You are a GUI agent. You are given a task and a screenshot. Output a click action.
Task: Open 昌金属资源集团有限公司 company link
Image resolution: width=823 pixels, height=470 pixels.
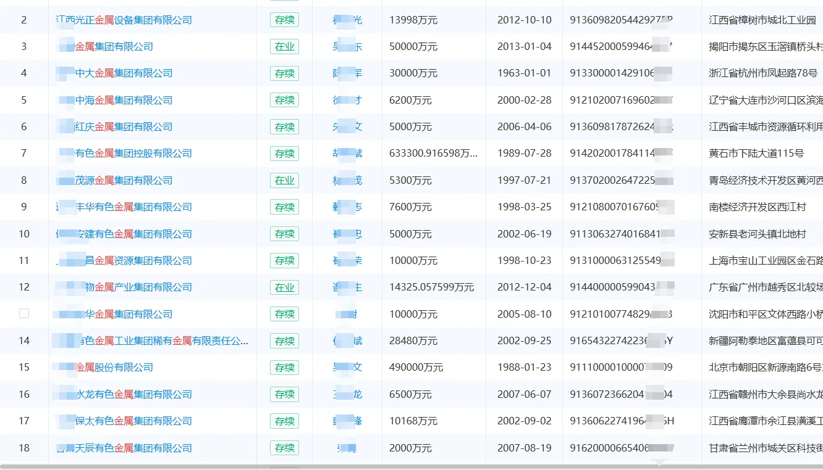[138, 260]
